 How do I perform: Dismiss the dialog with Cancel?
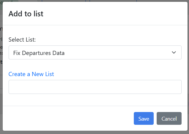pyautogui.click(x=169, y=119)
